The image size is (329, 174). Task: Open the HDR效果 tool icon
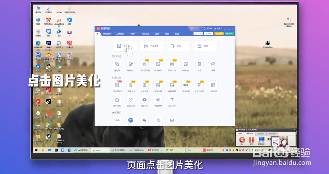(x=186, y=85)
